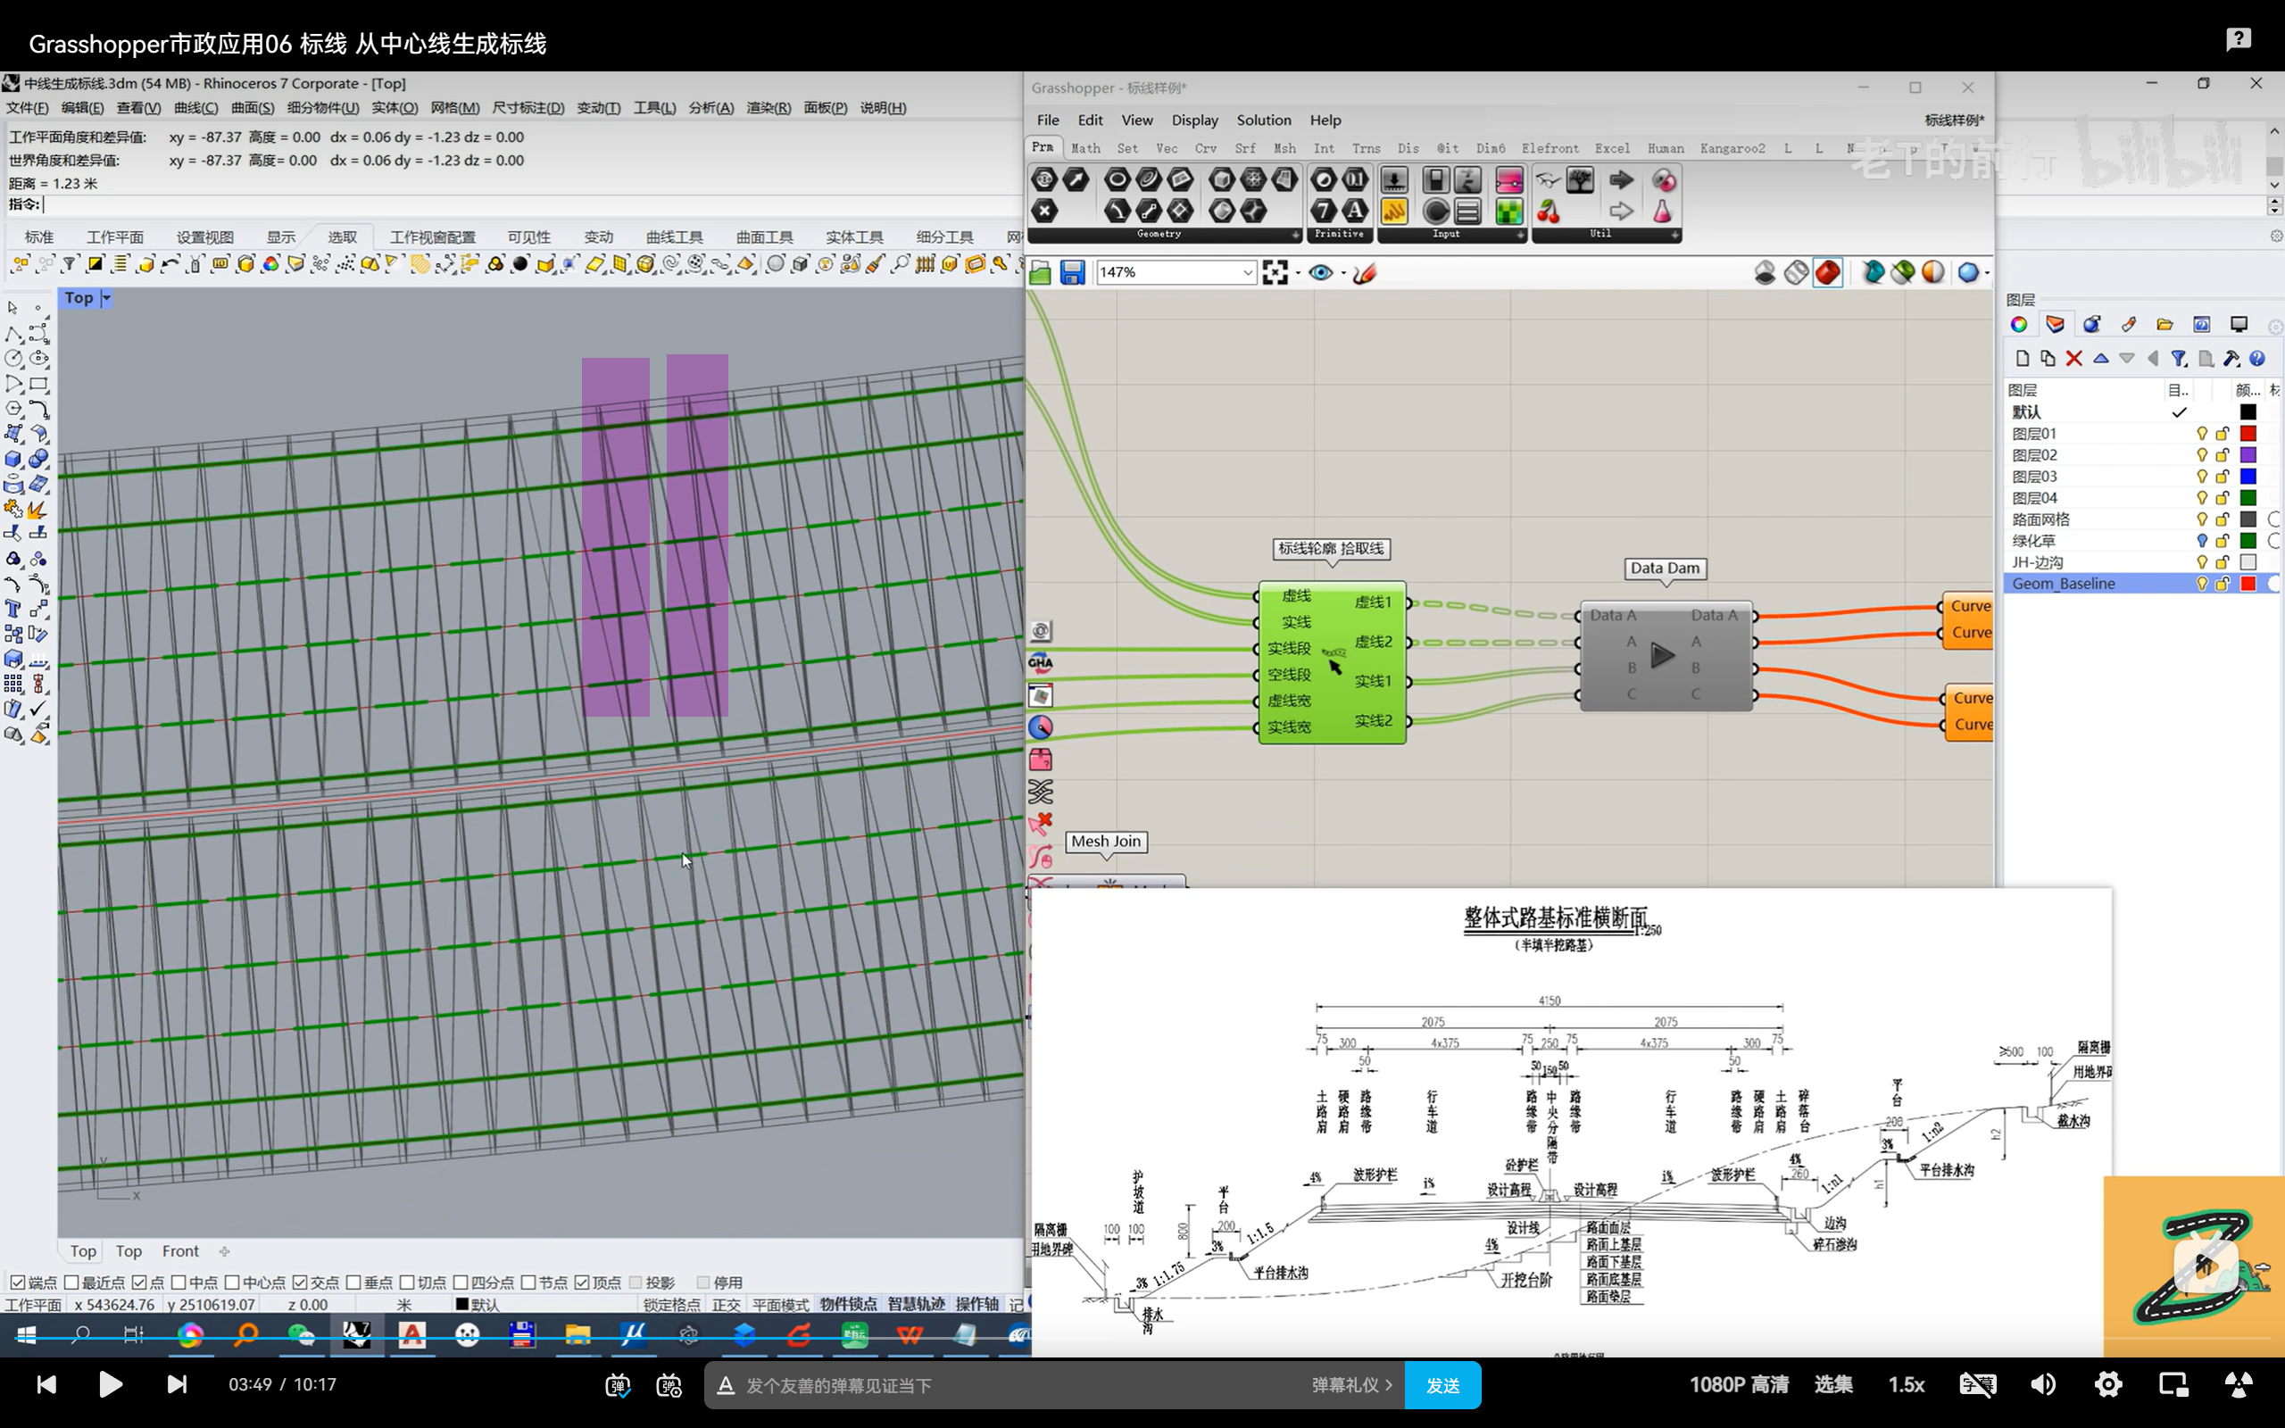Screen dimensions: 2285x1428
Task: Click the Grasshopper open file icon
Action: tap(1041, 273)
